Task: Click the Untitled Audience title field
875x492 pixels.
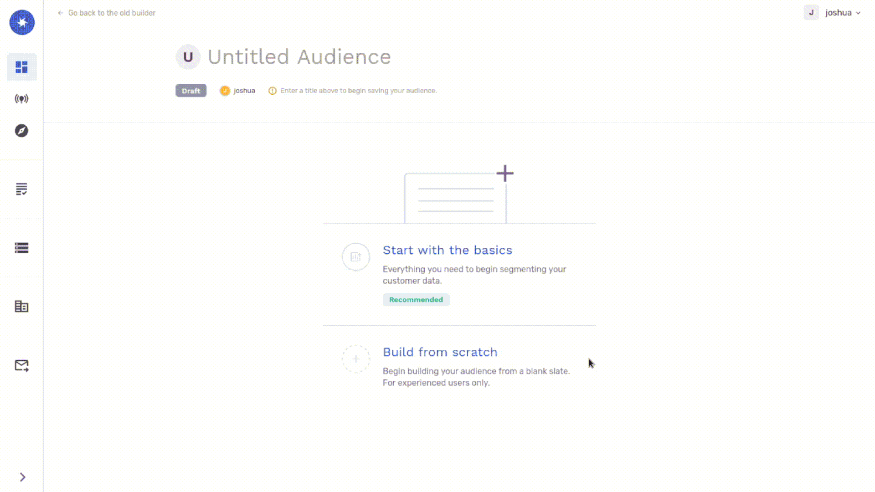Action: tap(299, 57)
